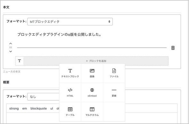Image resolution: width=189 pixels, height=124 pixels.
Task: Grab the block drag handle dots
Action: tap(11, 47)
